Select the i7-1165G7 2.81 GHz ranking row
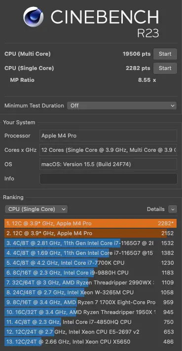The height and width of the screenshot is (351, 182). coord(90,243)
